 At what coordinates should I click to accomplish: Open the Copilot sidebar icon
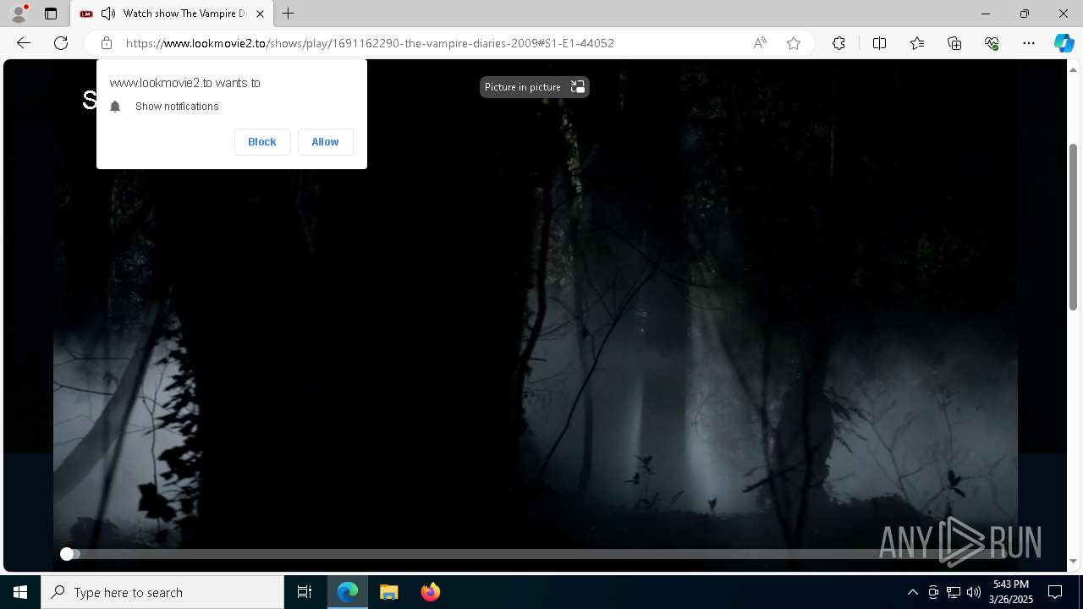(x=1064, y=43)
